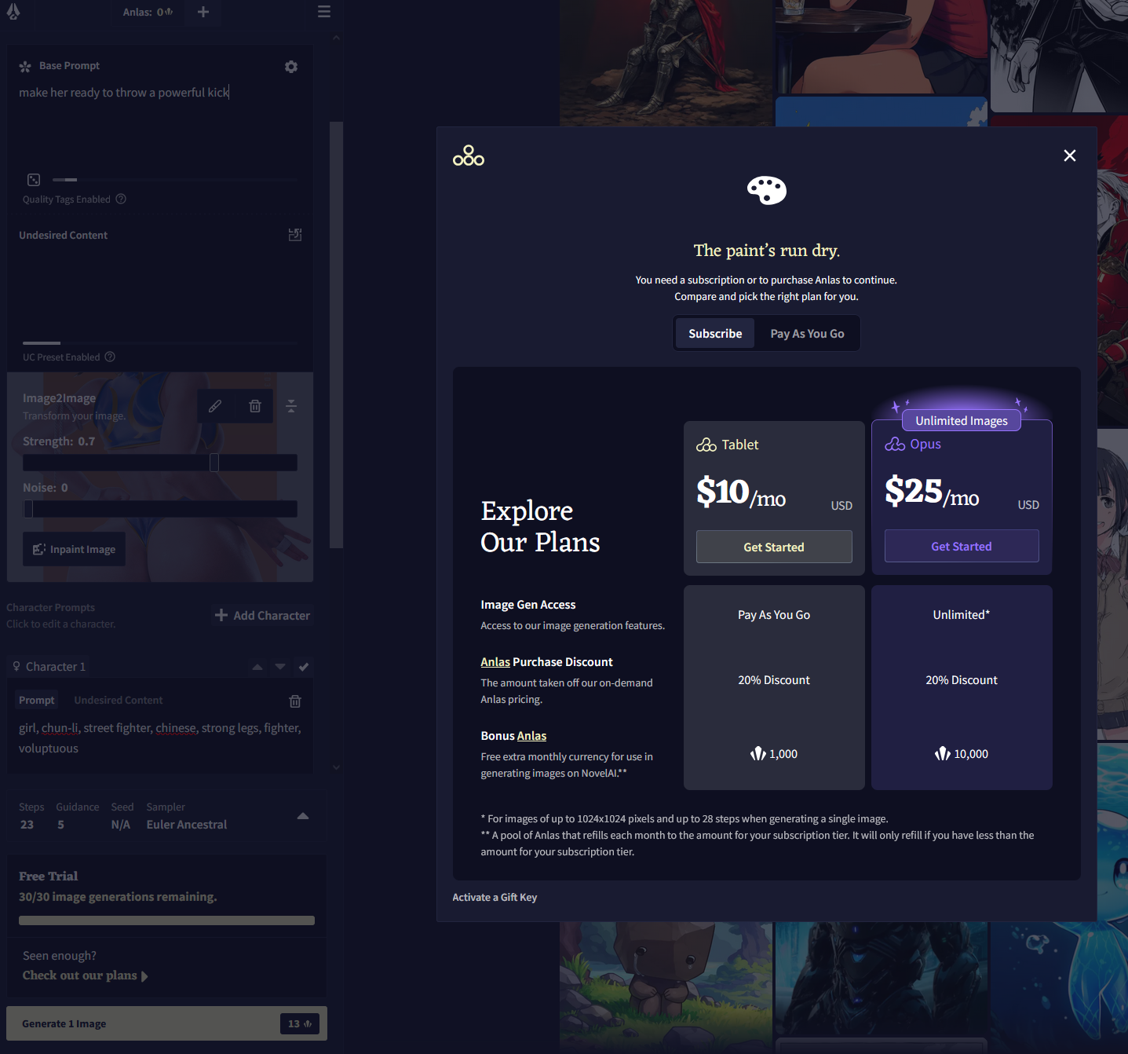Expand the Steps and Sampler settings arrow

pyautogui.click(x=303, y=816)
